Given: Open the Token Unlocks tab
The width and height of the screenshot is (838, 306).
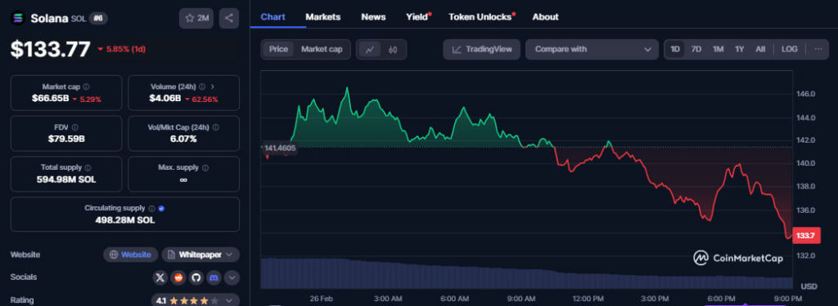Looking at the screenshot, I should click(480, 17).
